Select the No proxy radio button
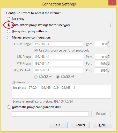Viewport: 118px width, 133px height. 9,19
